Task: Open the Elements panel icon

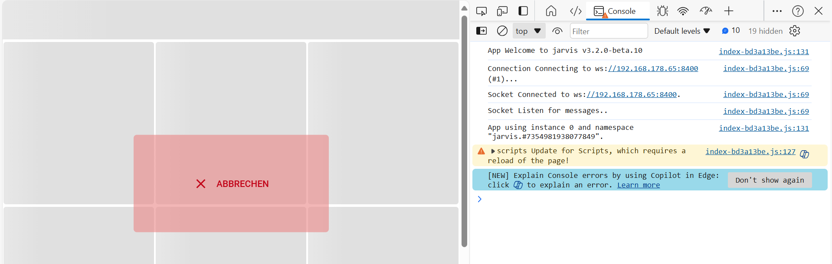Action: click(x=576, y=11)
